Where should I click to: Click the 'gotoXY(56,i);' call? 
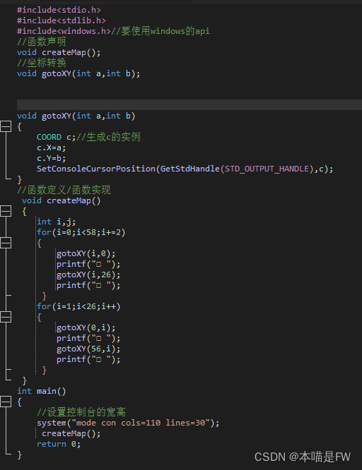(x=88, y=349)
